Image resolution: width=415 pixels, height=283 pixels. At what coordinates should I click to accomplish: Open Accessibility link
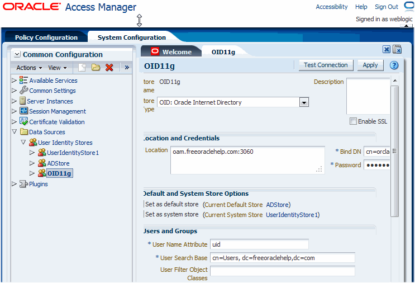click(332, 7)
